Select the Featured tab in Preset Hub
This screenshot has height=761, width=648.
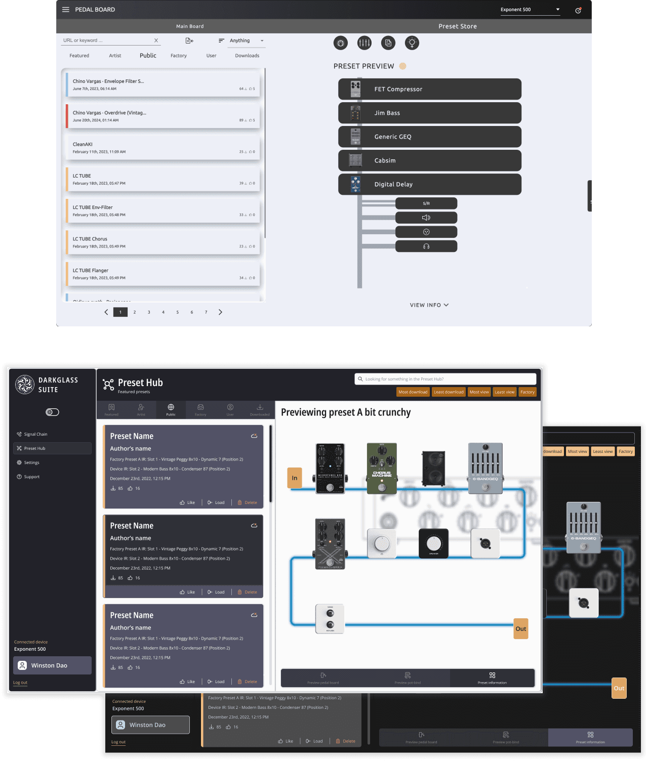tap(111, 410)
